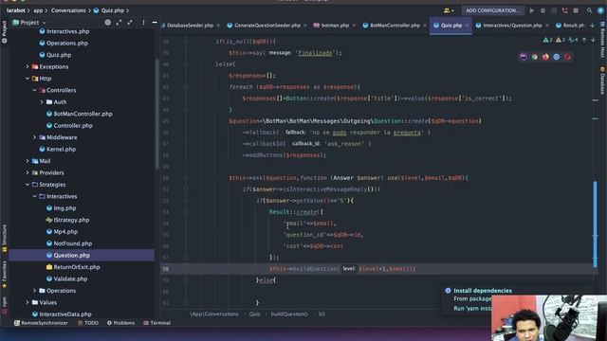Click the buildQuestion() breadcrumb at editor bottom
This screenshot has width=607, height=341.
289,314
